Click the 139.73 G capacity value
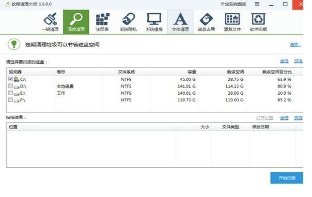The width and height of the screenshot is (312, 197). pyautogui.click(x=186, y=100)
